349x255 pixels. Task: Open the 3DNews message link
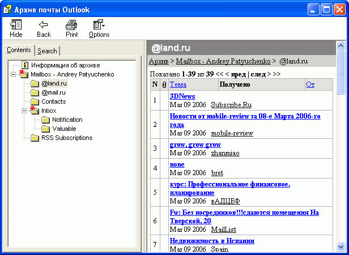[182, 96]
